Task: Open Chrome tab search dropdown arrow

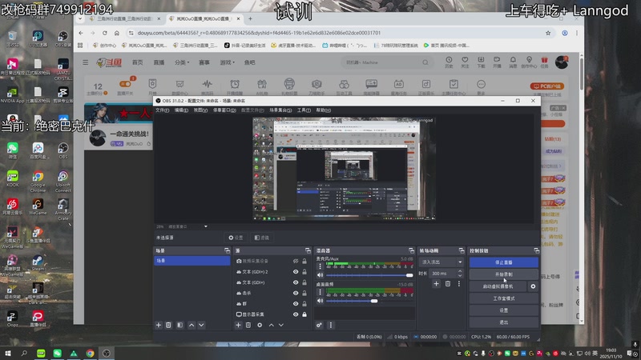Action: pos(80,18)
